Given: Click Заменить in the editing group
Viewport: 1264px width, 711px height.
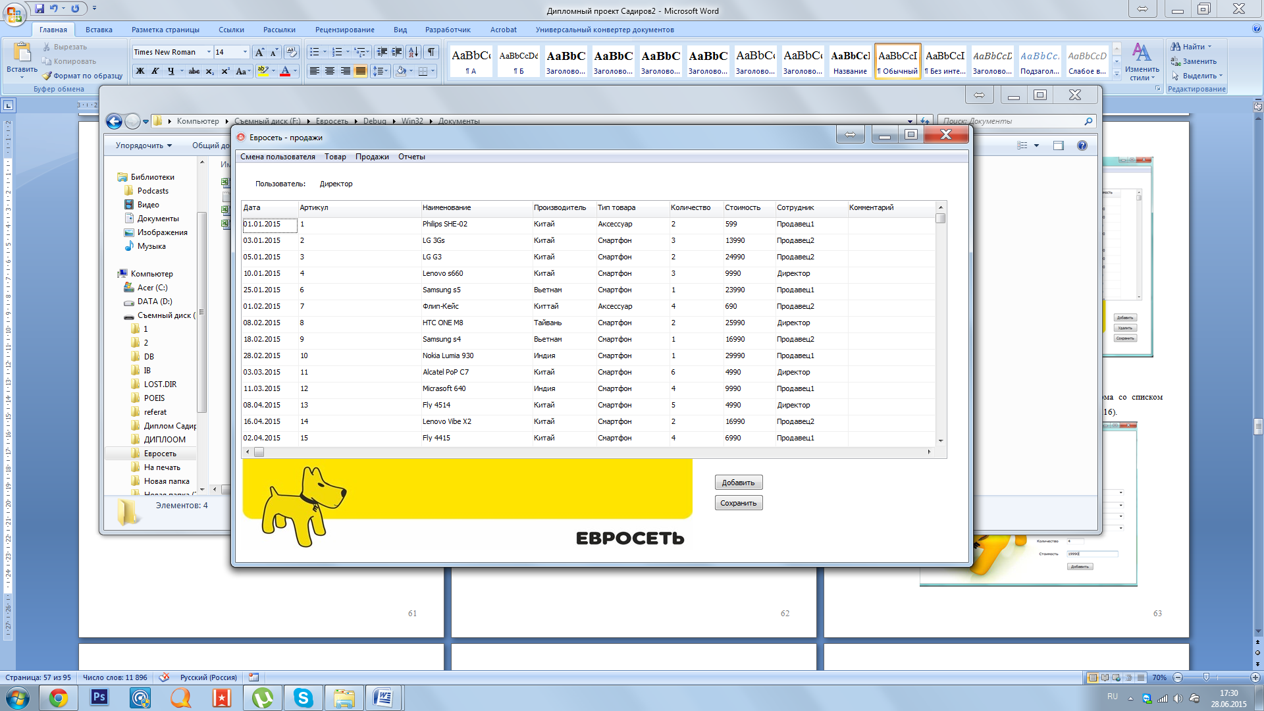Looking at the screenshot, I should pyautogui.click(x=1194, y=61).
